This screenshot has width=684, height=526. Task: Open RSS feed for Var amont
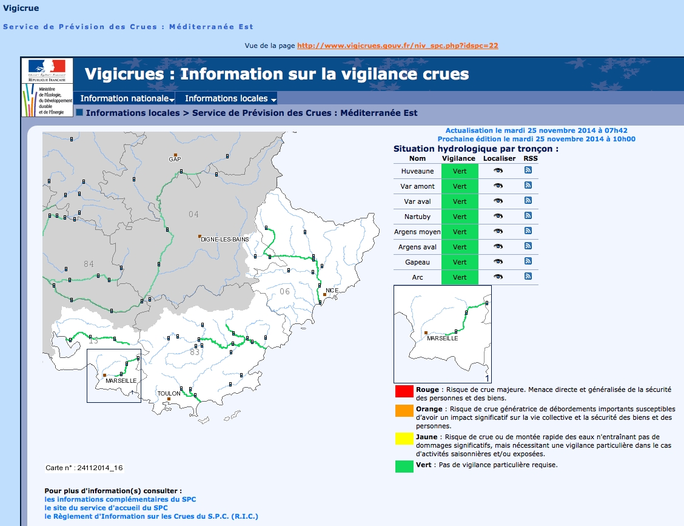[x=528, y=186]
